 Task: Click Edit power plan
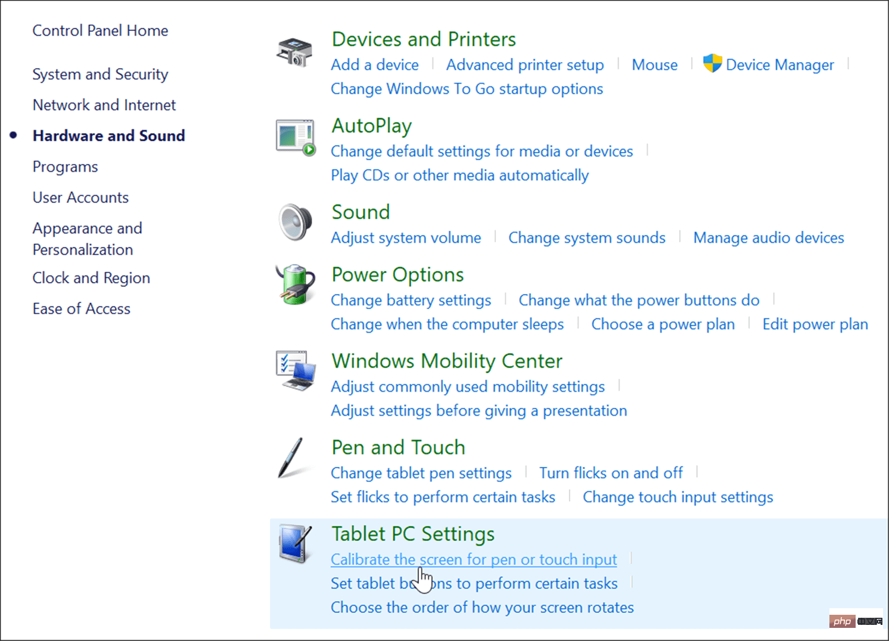[x=815, y=324]
